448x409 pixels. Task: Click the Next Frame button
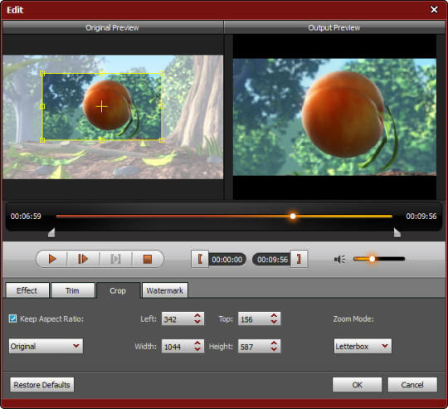click(x=83, y=259)
